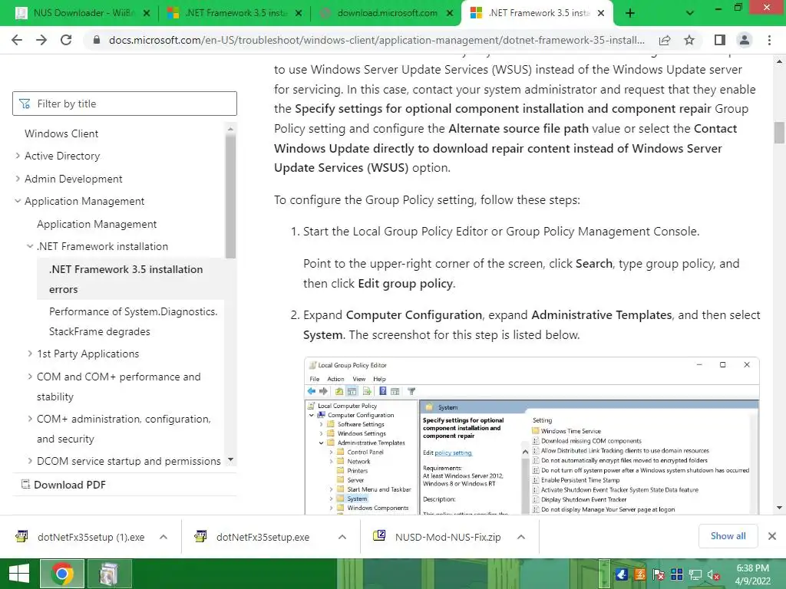The height and width of the screenshot is (589, 786).
Task: Click the address bar URL
Action: tap(376, 40)
